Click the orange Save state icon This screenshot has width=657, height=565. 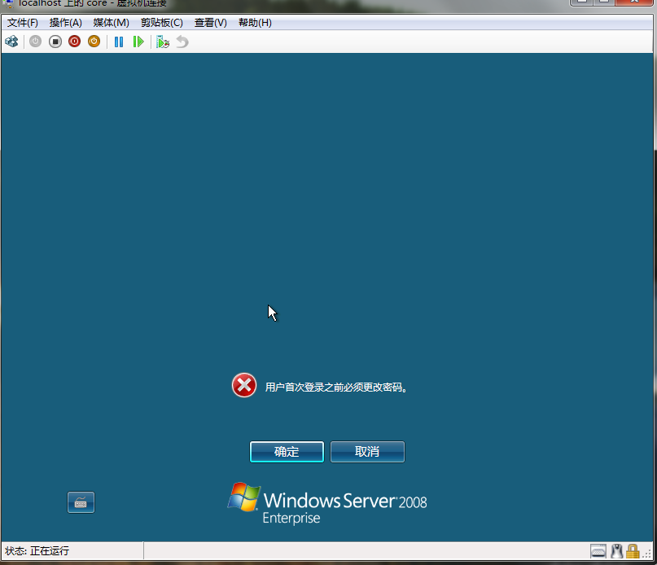coord(94,42)
